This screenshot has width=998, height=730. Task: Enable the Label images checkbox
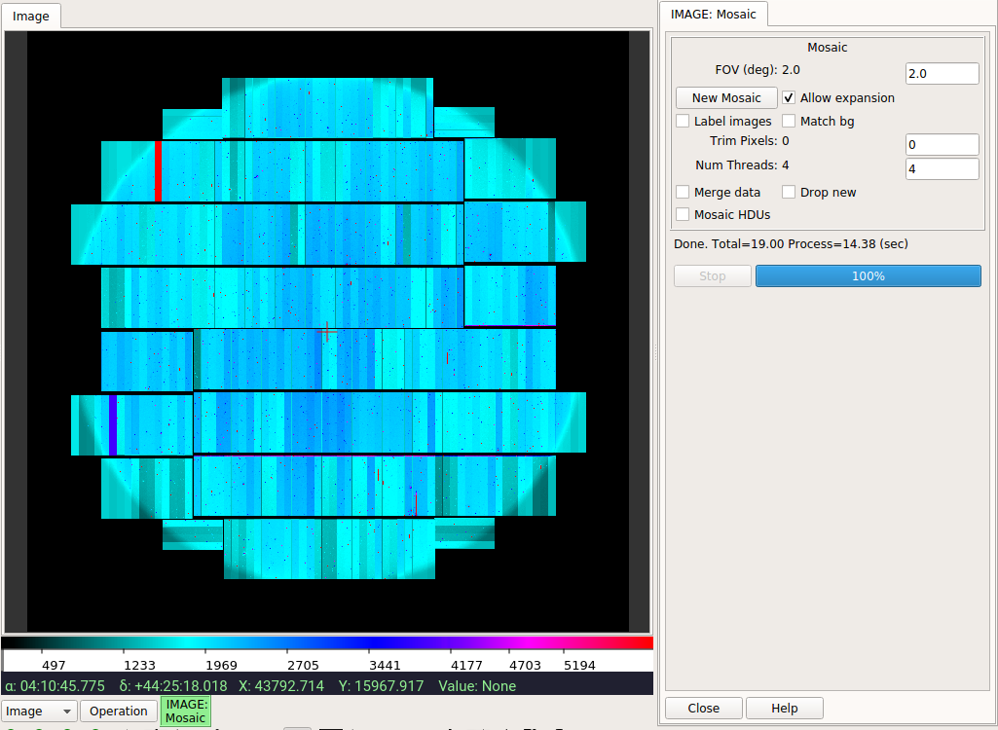coord(683,121)
